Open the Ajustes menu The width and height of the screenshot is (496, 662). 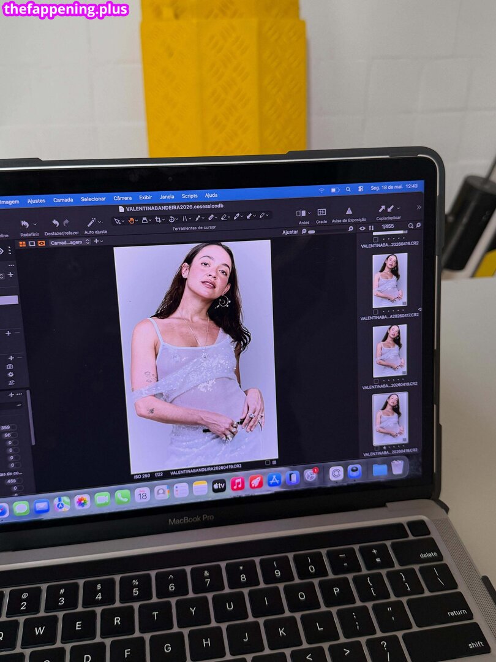tap(36, 201)
